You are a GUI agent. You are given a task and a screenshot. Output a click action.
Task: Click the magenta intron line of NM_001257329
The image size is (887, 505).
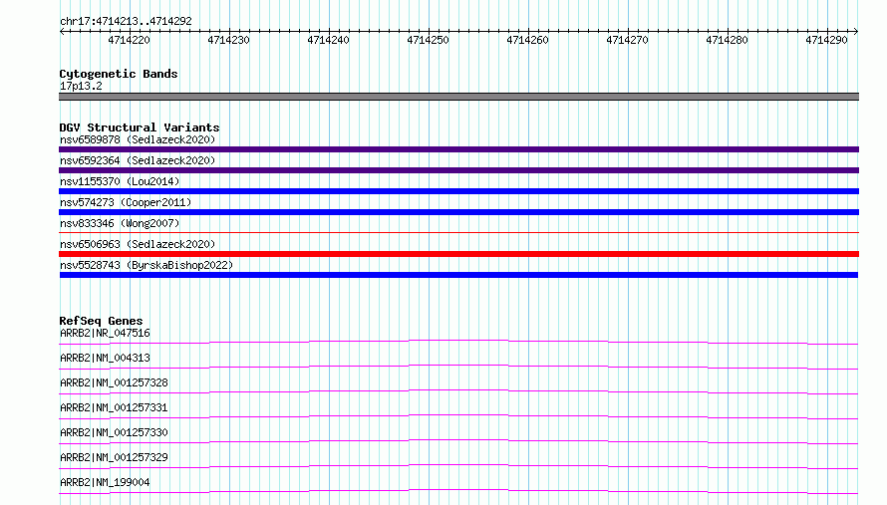pyautogui.click(x=458, y=465)
